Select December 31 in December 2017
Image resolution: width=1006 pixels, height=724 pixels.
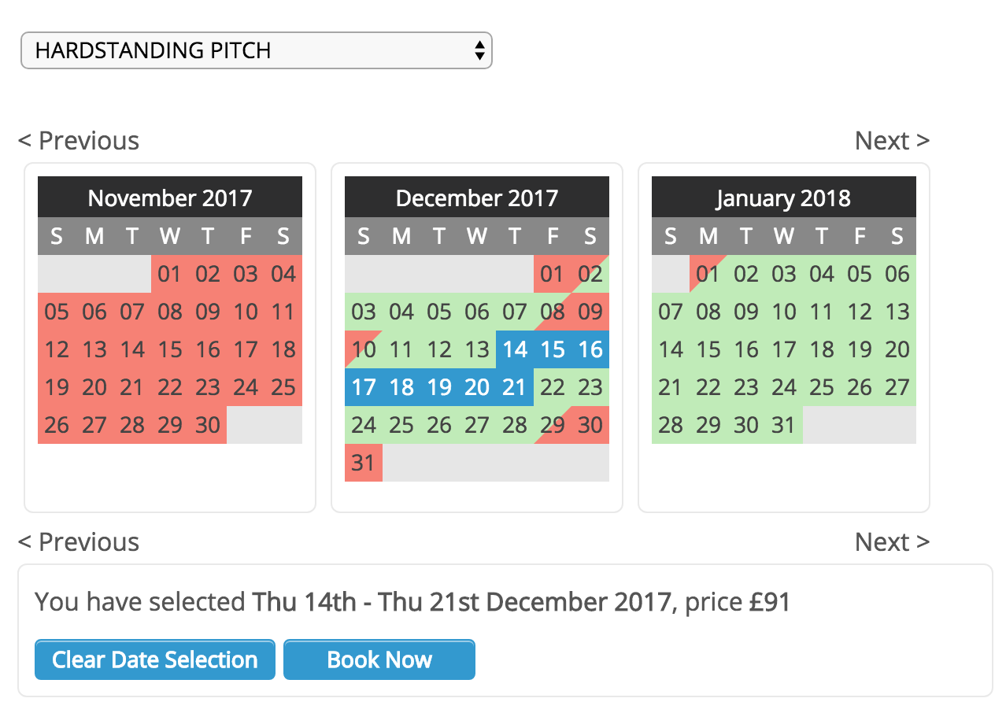click(364, 463)
